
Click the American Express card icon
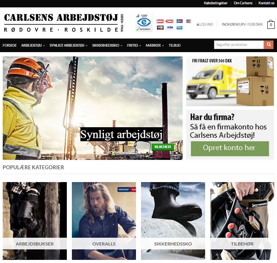click(x=179, y=28)
